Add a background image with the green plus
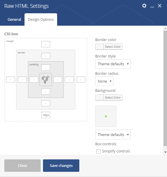This screenshot has width=167, height=177. 106,116
